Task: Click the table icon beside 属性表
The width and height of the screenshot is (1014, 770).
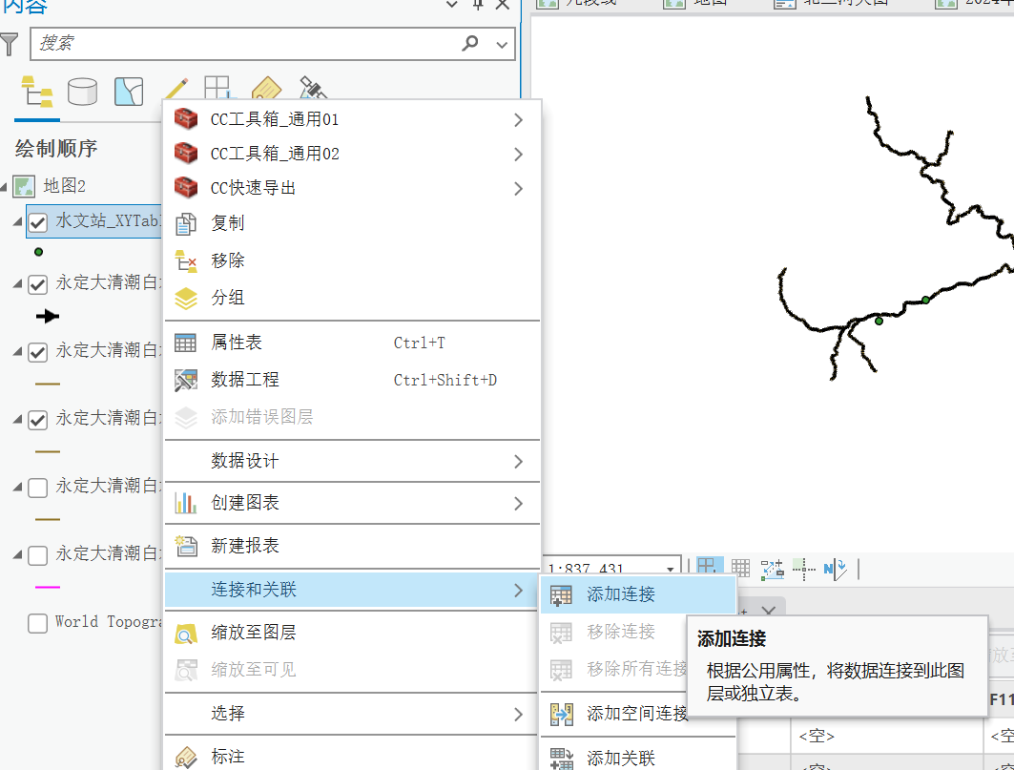Action: [x=186, y=343]
